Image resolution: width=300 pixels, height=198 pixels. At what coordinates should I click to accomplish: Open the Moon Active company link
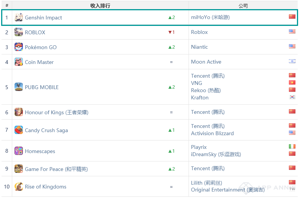pyautogui.click(x=206, y=62)
